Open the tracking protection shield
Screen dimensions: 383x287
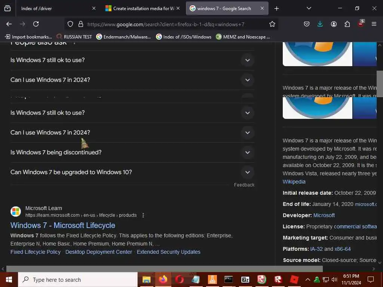[x=70, y=24]
